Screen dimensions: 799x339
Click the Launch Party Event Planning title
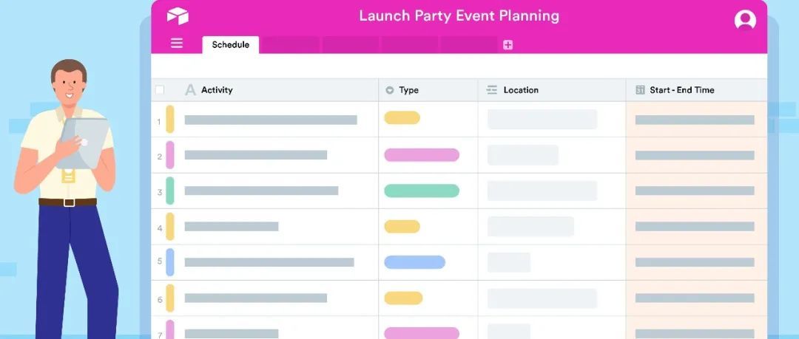[459, 16]
